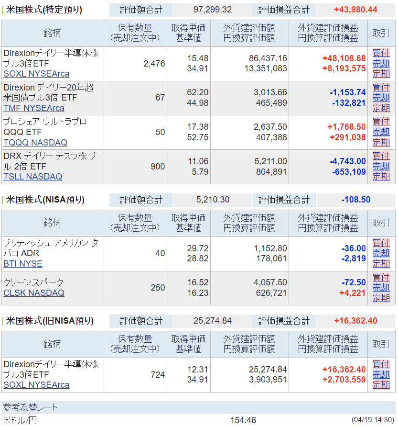Screen dimensions: 398x427
Task: Click 売却 in the TMF row
Action: pos(381,98)
